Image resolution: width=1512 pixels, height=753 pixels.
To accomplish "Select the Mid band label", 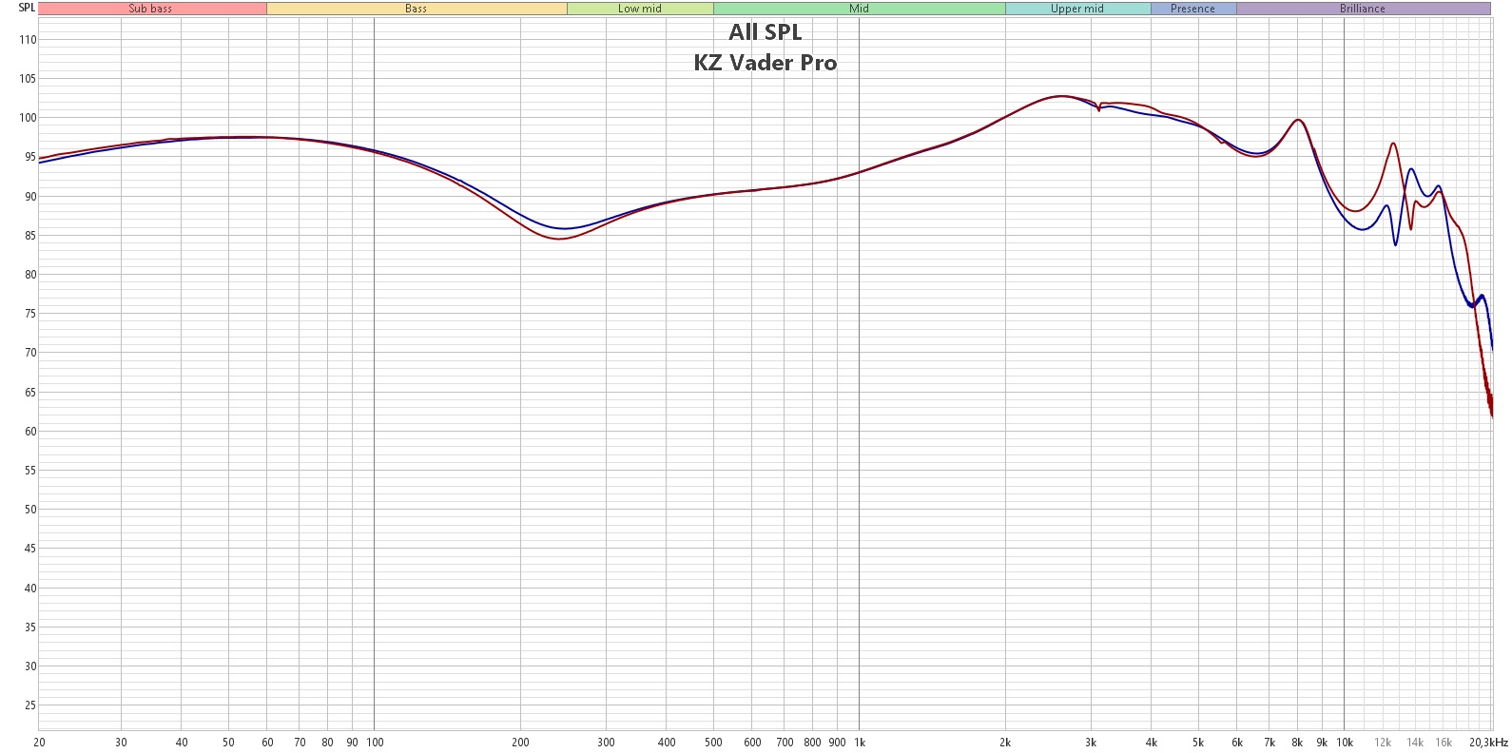I will pyautogui.click(x=860, y=9).
